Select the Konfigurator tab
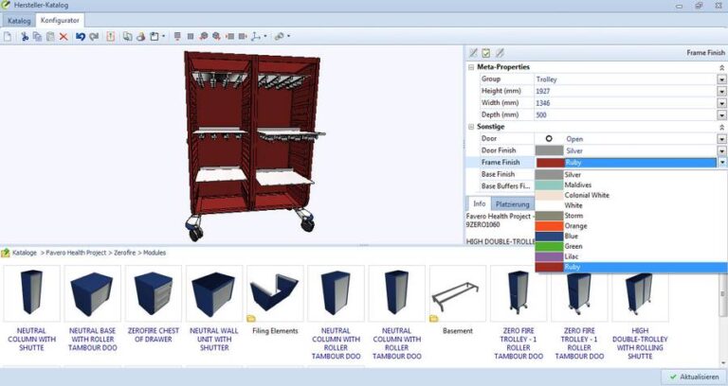728x386 pixels. coord(60,21)
